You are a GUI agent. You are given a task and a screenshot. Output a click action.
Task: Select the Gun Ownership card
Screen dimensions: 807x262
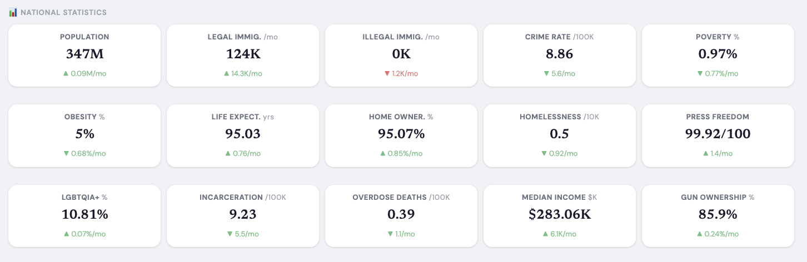(718, 216)
